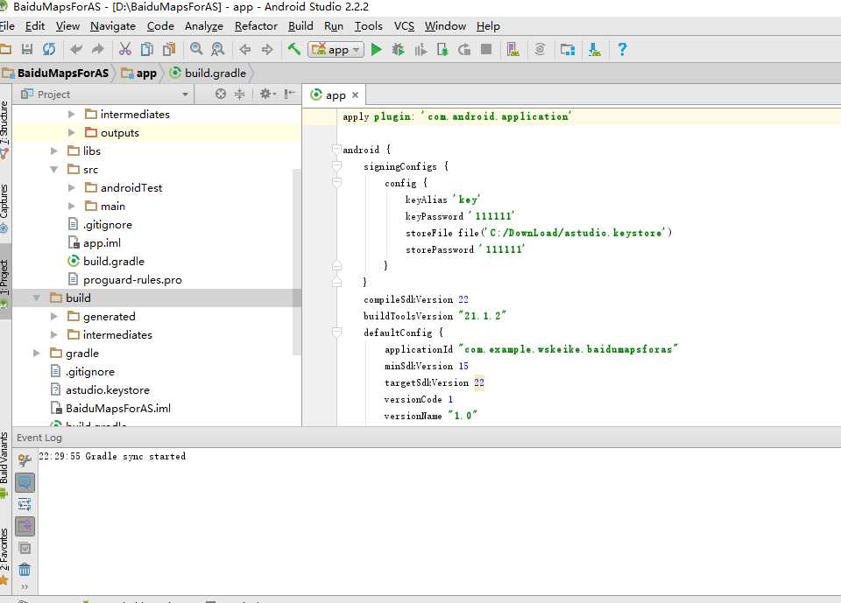Click the Cut scissors icon

[x=125, y=49]
